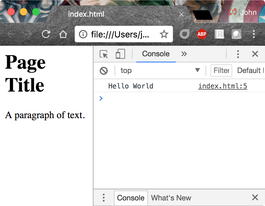Clear console with the block icon

click(104, 71)
